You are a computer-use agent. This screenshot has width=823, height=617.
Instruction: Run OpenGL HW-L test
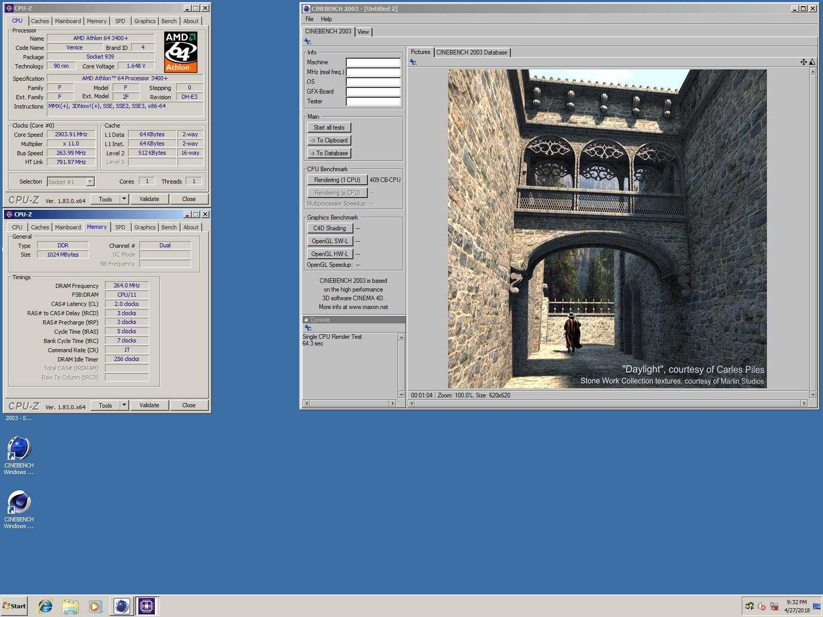click(x=330, y=254)
